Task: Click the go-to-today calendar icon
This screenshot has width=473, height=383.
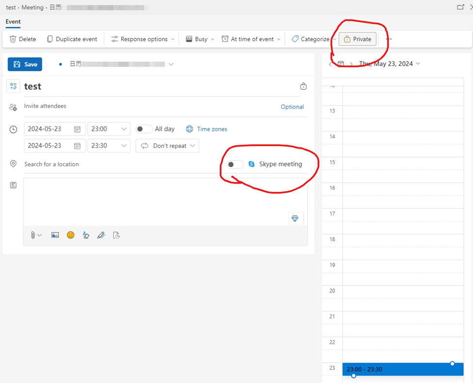Action: click(341, 64)
